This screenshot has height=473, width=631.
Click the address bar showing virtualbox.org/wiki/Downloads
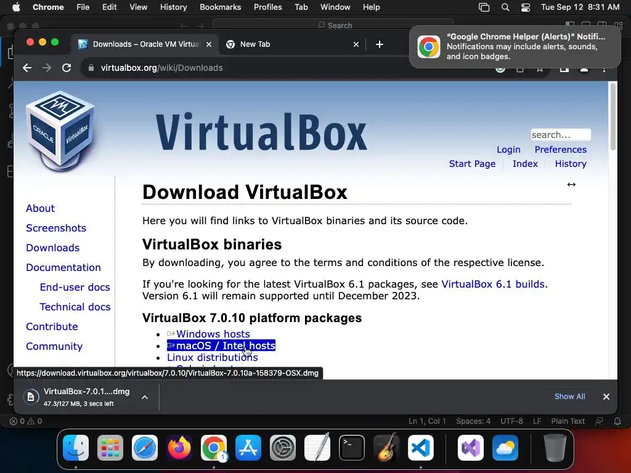pyautogui.click(x=282, y=68)
